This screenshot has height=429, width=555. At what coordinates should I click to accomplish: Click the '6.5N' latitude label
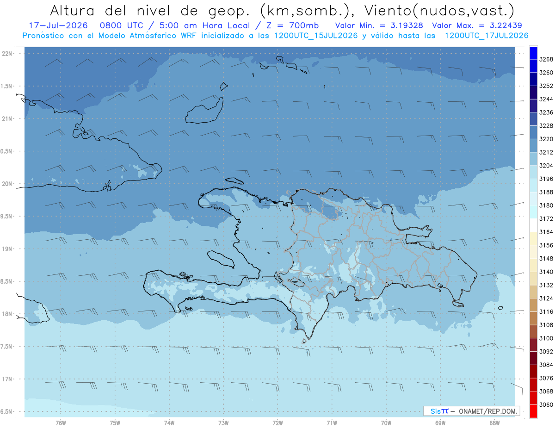(x=7, y=411)
